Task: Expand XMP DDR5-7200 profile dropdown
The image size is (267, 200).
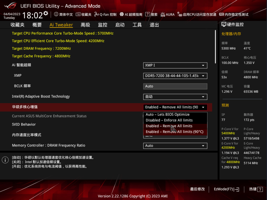Action: 175,76
